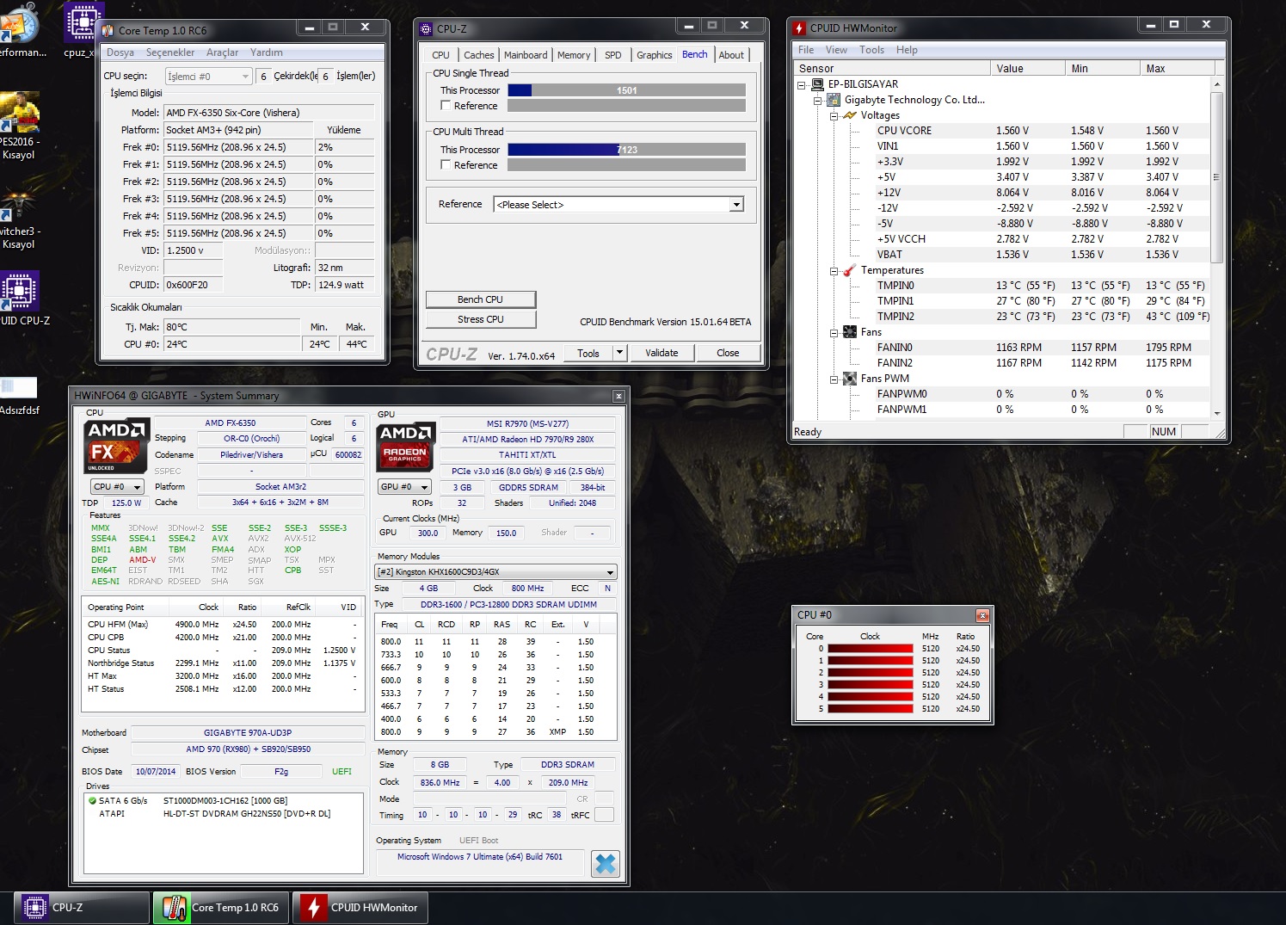Open the Yardım menu in Core Temp
The height and width of the screenshot is (925, 1286).
[267, 52]
